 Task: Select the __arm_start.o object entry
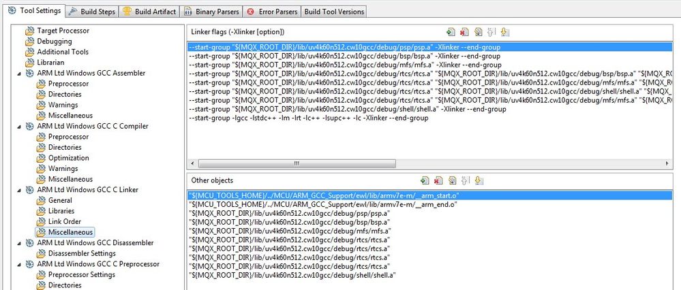pos(430,196)
